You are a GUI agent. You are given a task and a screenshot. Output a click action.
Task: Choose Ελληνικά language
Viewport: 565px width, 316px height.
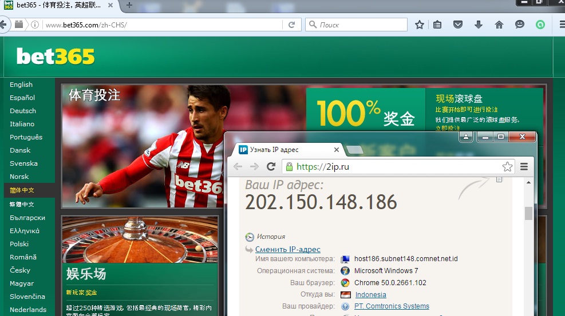(x=25, y=231)
